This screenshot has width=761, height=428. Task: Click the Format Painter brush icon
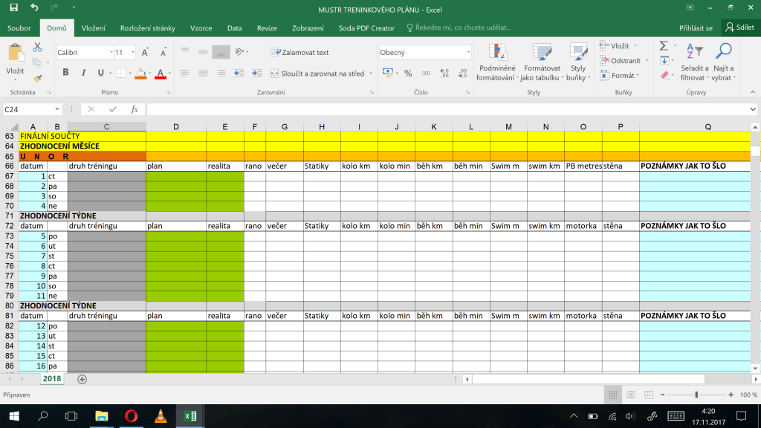tap(37, 77)
